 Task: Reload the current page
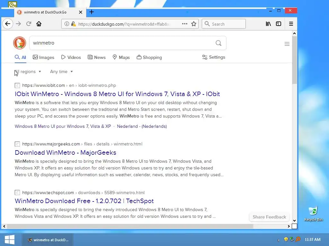point(29,24)
